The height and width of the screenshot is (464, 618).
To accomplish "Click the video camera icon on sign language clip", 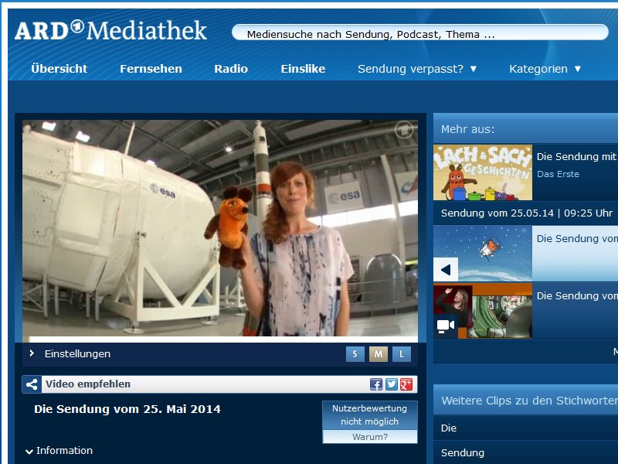I will point(446,326).
